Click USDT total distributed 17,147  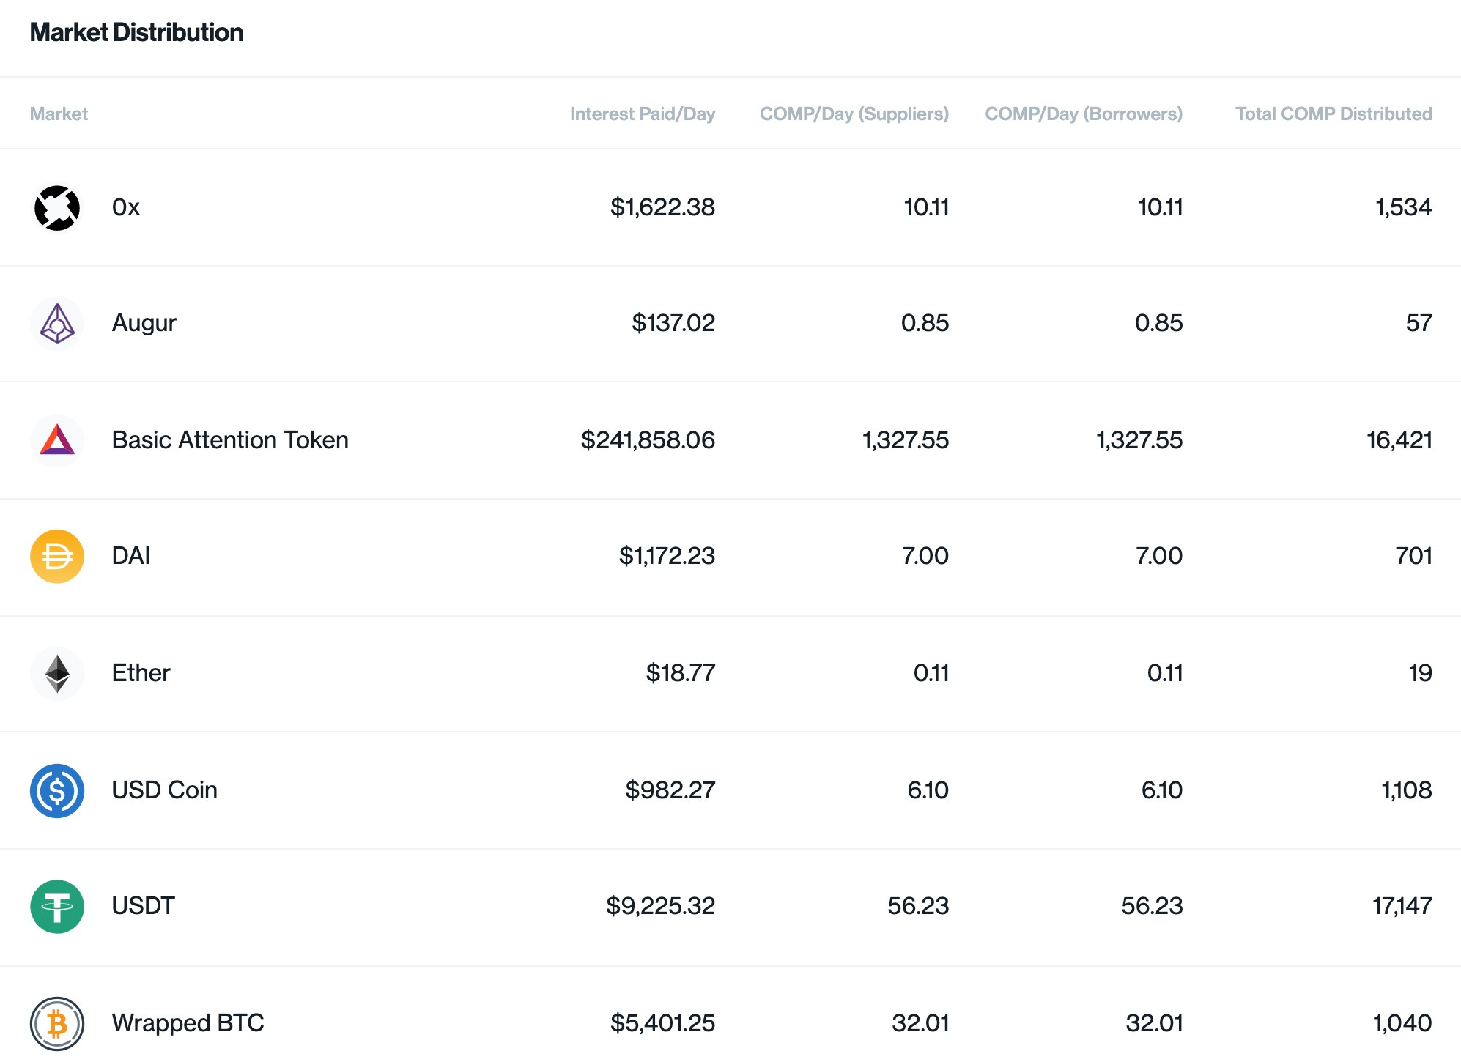(x=1402, y=906)
